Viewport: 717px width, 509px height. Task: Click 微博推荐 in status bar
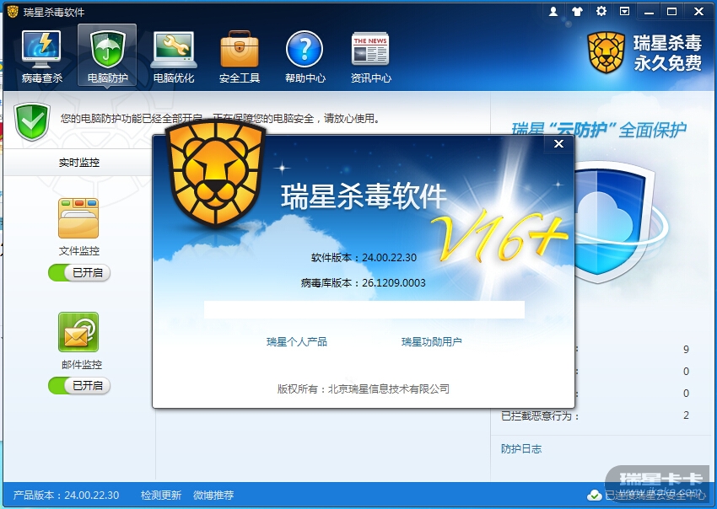pyautogui.click(x=213, y=496)
